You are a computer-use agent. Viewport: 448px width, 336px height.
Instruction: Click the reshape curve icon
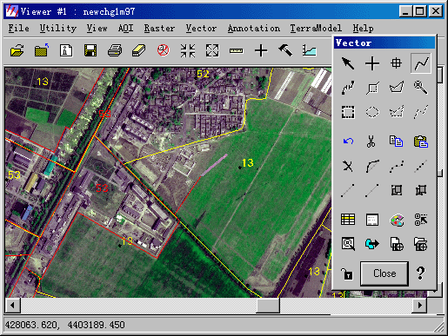372,166
